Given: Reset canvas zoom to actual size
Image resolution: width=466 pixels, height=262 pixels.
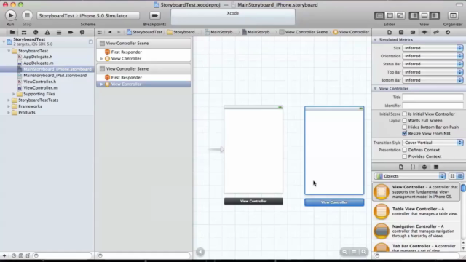Looking at the screenshot, I should pyautogui.click(x=355, y=252).
